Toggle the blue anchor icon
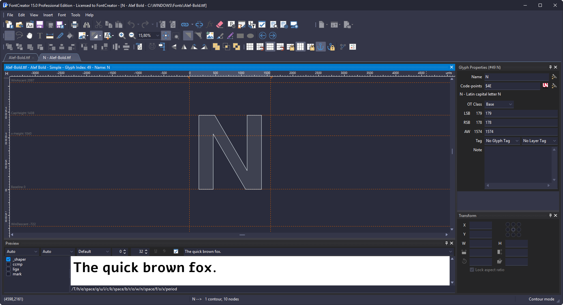Image resolution: width=563 pixels, height=305 pixels. point(321,47)
